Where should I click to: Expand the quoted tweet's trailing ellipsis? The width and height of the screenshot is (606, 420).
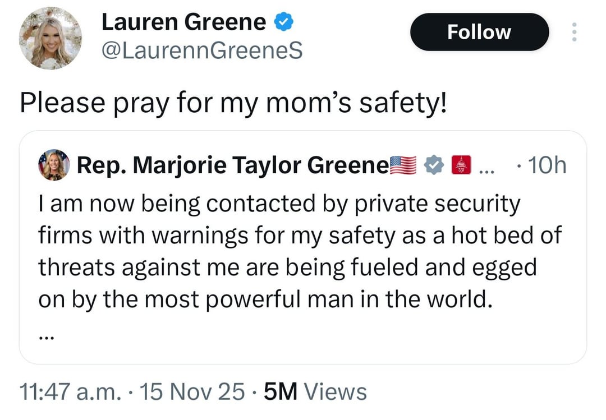47,338
